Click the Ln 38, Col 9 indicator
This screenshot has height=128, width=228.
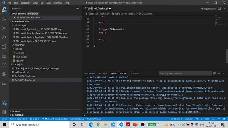pyautogui.click(x=176, y=119)
